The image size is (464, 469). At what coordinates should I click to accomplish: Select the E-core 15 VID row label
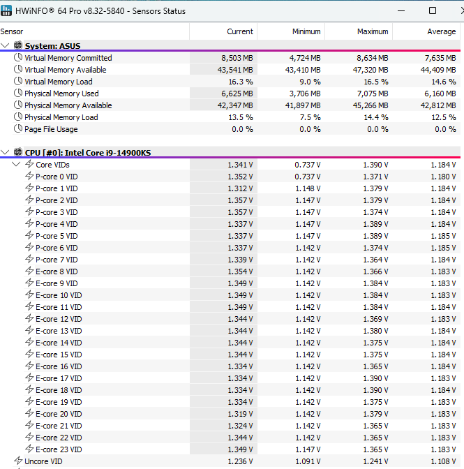pyautogui.click(x=59, y=355)
